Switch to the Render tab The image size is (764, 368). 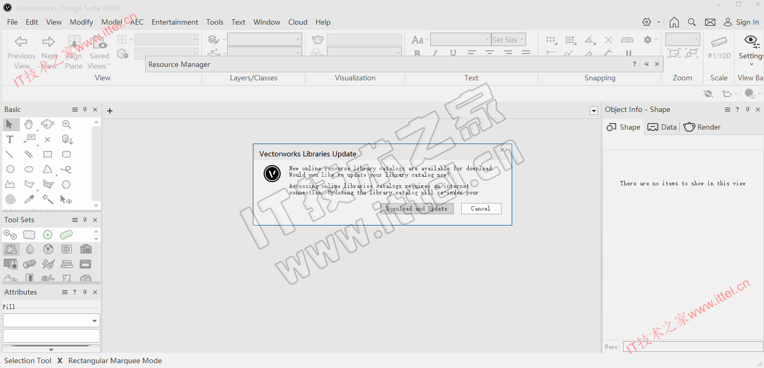tap(702, 127)
